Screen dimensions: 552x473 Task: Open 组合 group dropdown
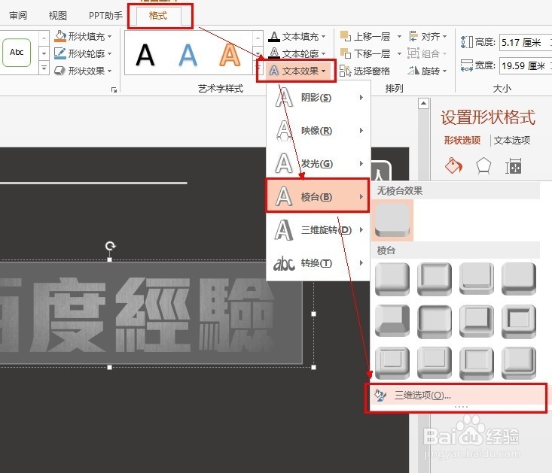tap(428, 53)
